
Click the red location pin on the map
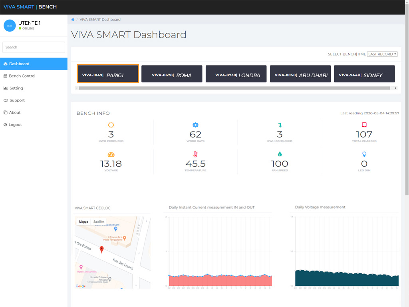[x=102, y=249]
